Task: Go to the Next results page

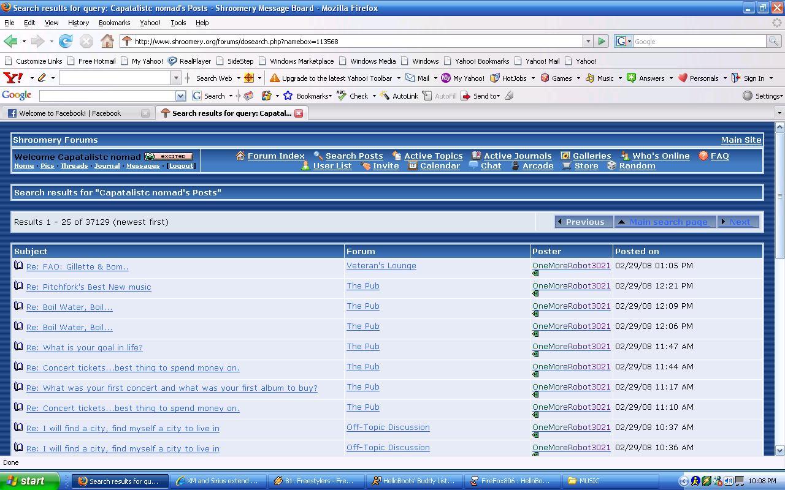Action: (x=738, y=222)
